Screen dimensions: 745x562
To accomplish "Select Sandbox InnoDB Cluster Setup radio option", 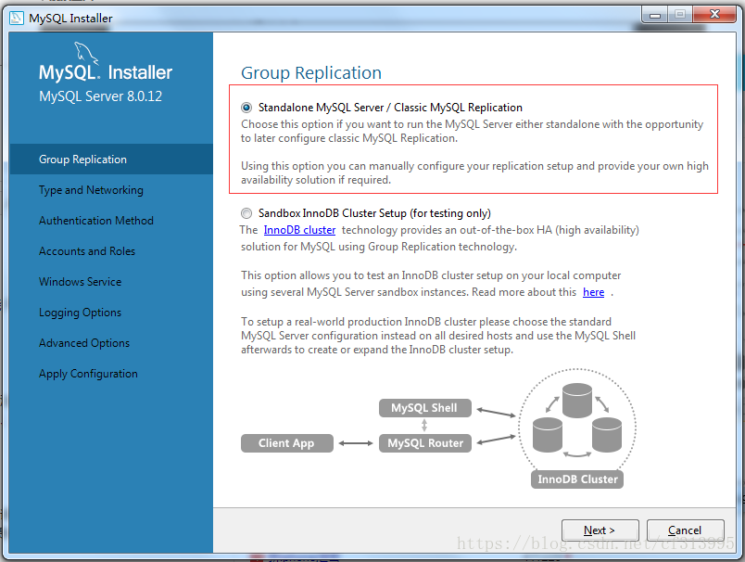I will point(246,213).
